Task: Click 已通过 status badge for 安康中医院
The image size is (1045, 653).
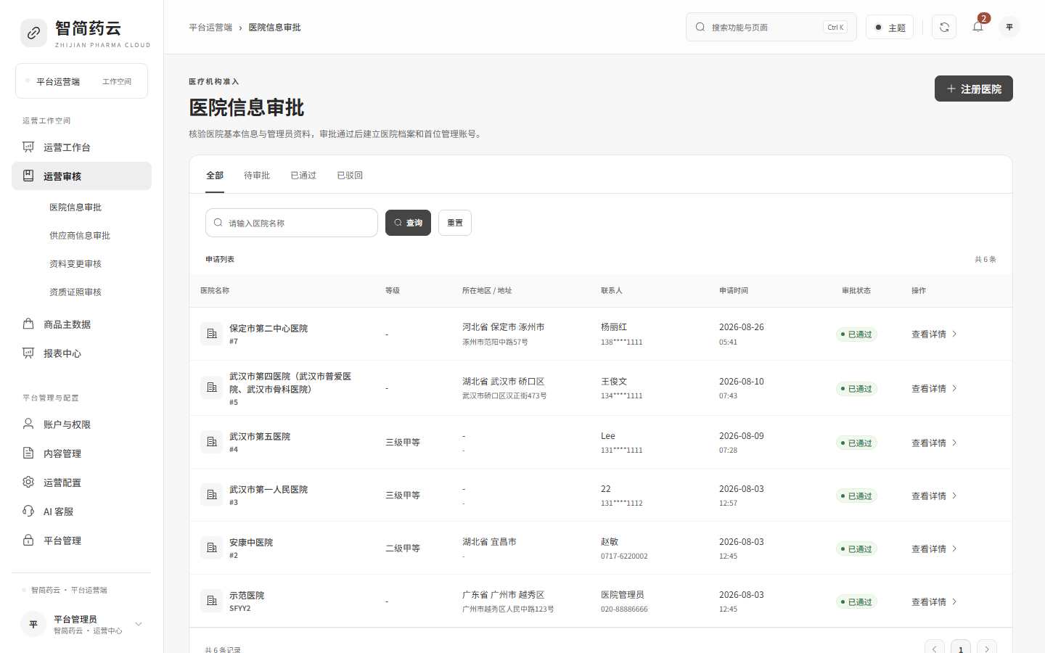Action: (x=856, y=549)
